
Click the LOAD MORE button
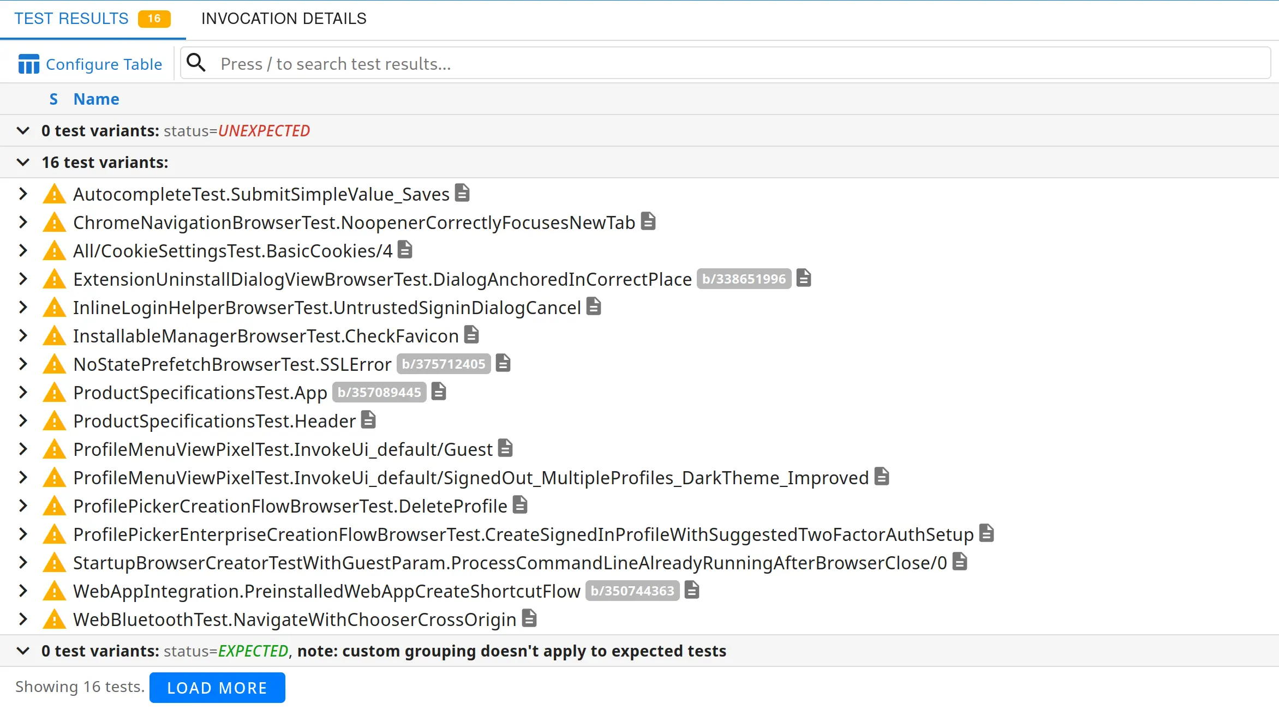tap(217, 688)
